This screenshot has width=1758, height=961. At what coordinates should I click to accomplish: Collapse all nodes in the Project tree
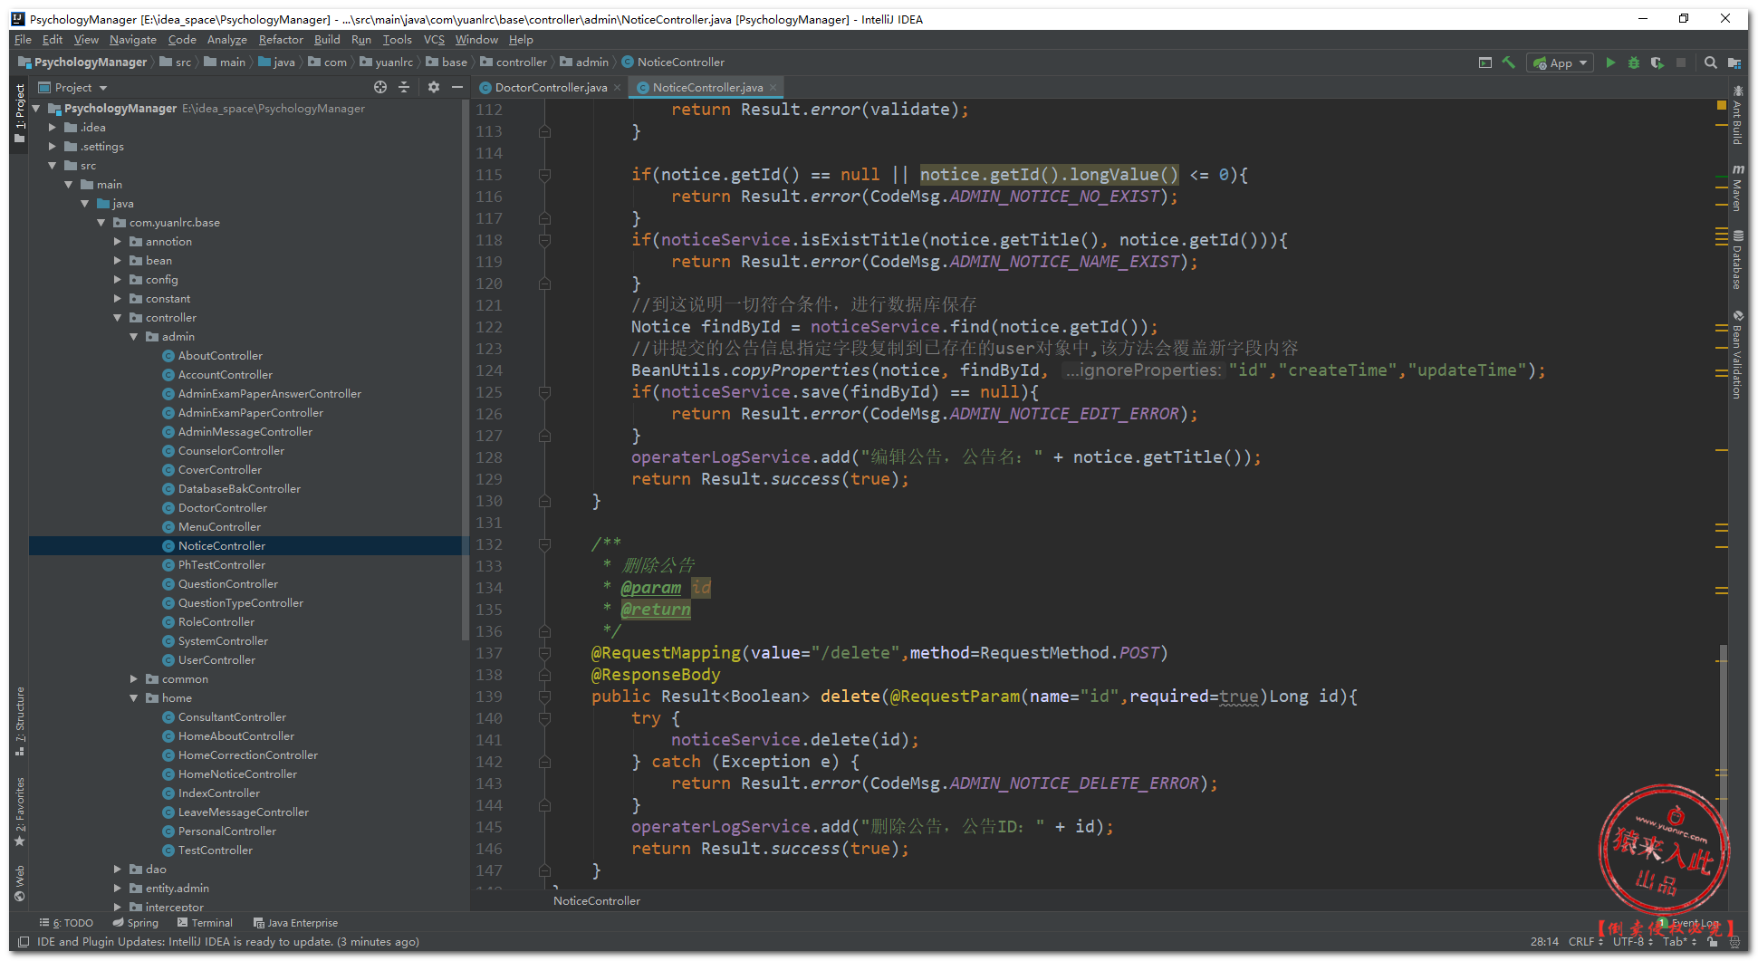tap(404, 87)
